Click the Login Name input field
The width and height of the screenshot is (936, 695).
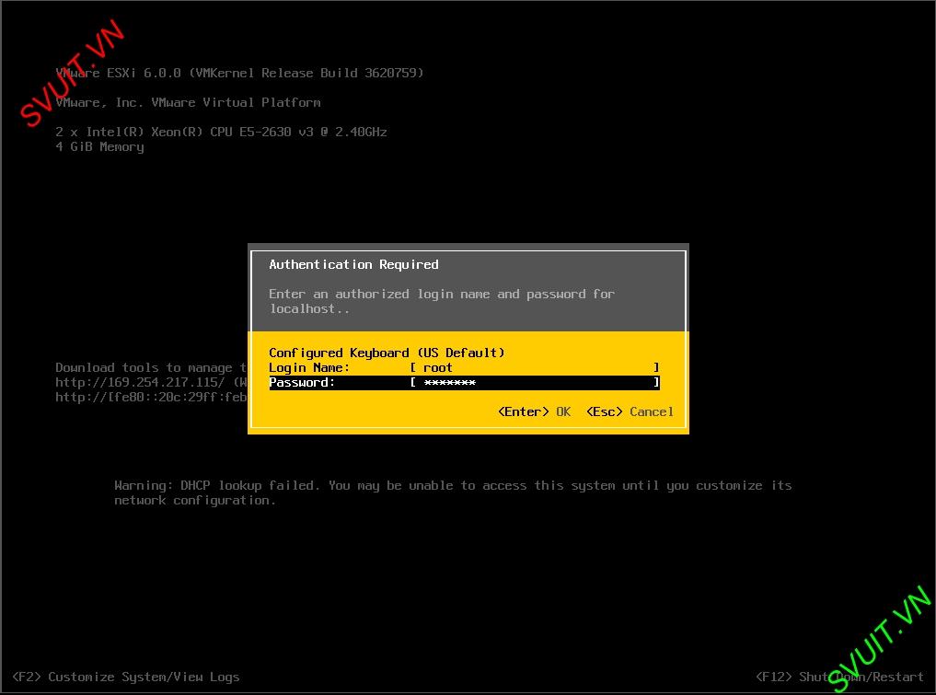(x=535, y=367)
